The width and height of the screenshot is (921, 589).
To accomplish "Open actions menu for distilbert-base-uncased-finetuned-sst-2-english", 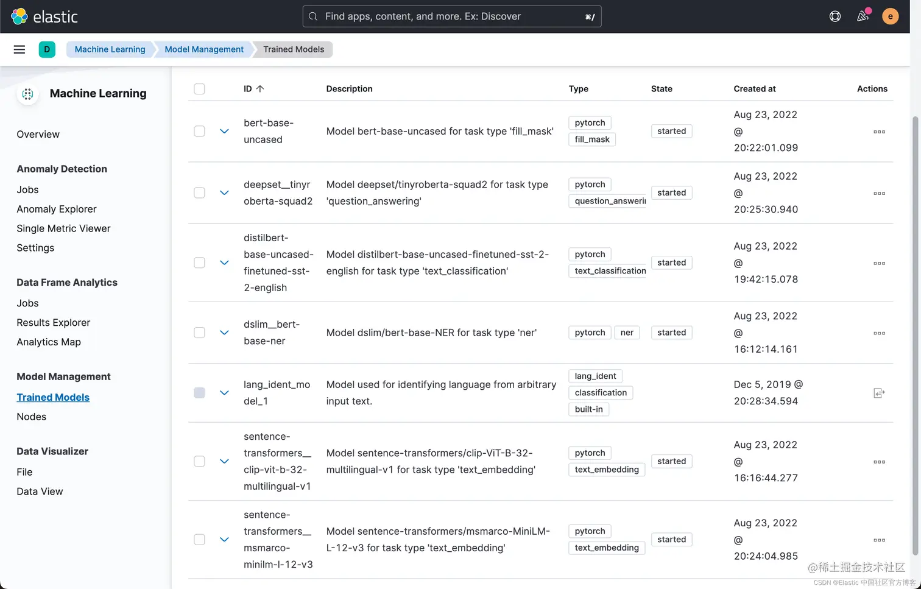I will point(879,263).
